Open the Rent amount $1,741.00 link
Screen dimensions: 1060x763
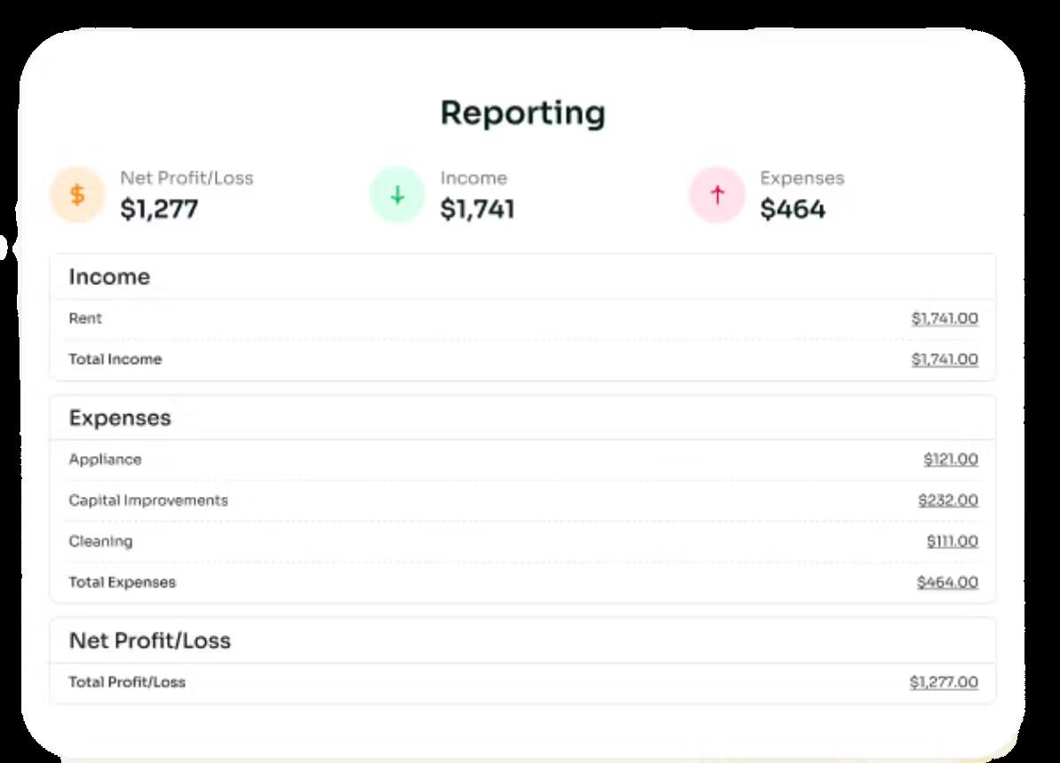(945, 319)
